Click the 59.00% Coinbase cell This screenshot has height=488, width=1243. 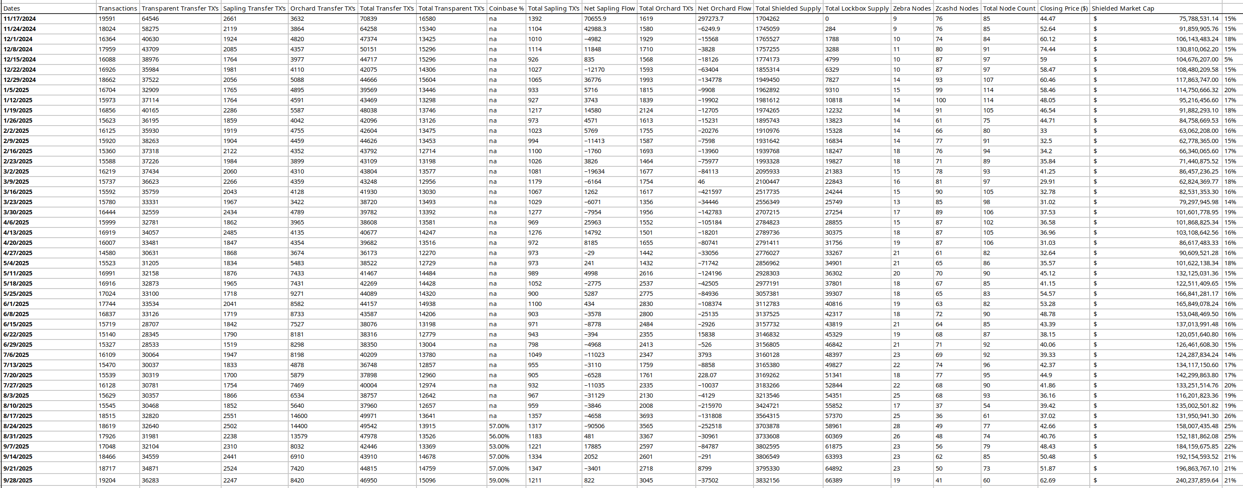pos(499,480)
